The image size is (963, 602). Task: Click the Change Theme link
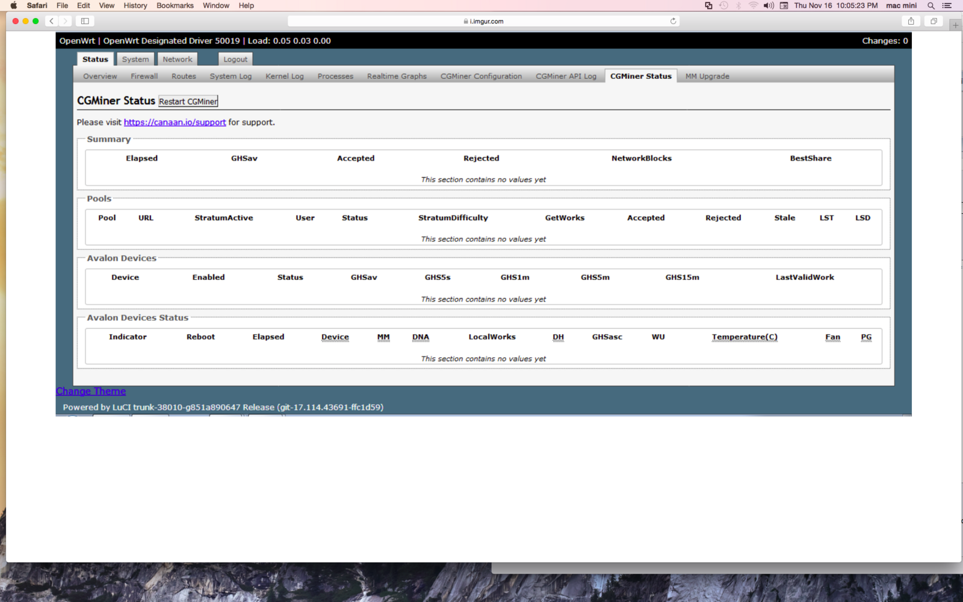[x=91, y=391]
